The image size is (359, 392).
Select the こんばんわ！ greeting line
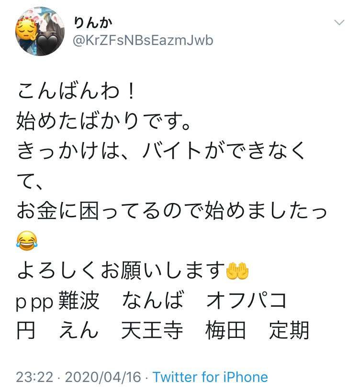point(76,91)
